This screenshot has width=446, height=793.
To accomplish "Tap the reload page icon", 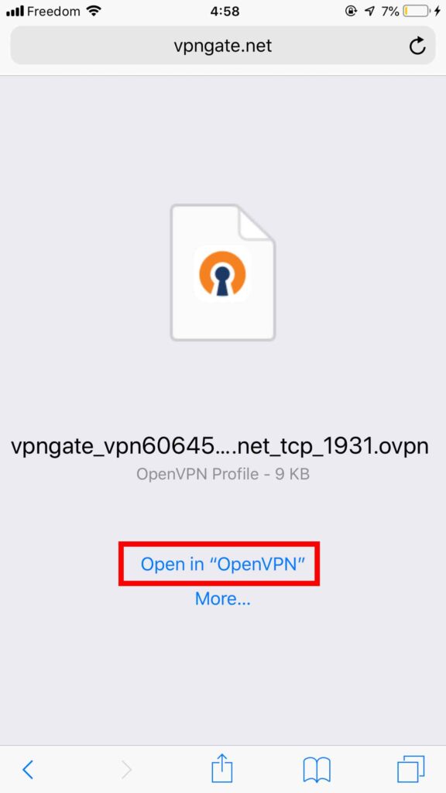I will tap(417, 46).
